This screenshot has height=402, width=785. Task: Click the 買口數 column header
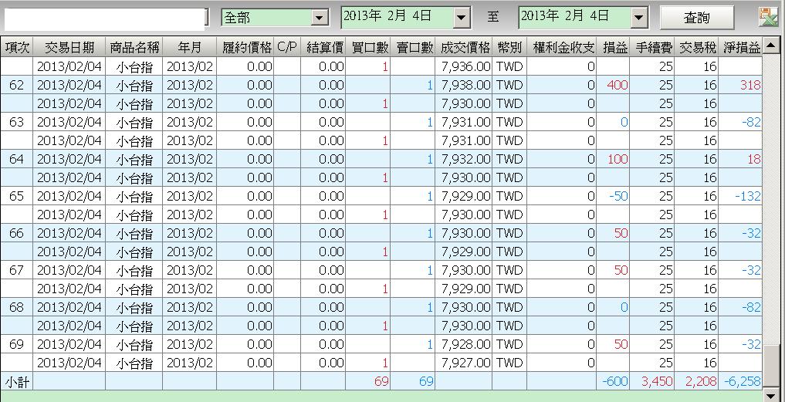pyautogui.click(x=368, y=47)
